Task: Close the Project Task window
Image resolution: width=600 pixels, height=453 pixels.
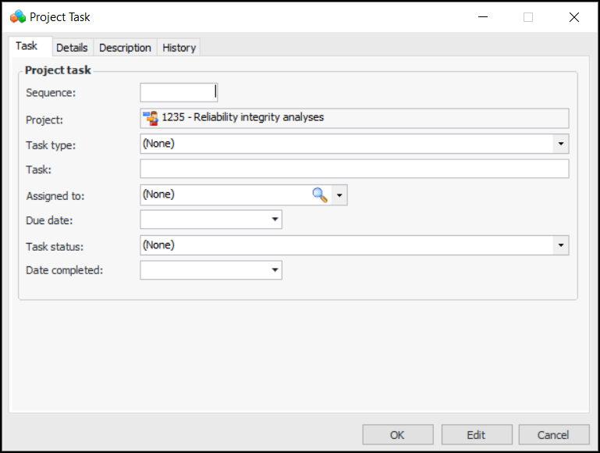Action: [574, 17]
